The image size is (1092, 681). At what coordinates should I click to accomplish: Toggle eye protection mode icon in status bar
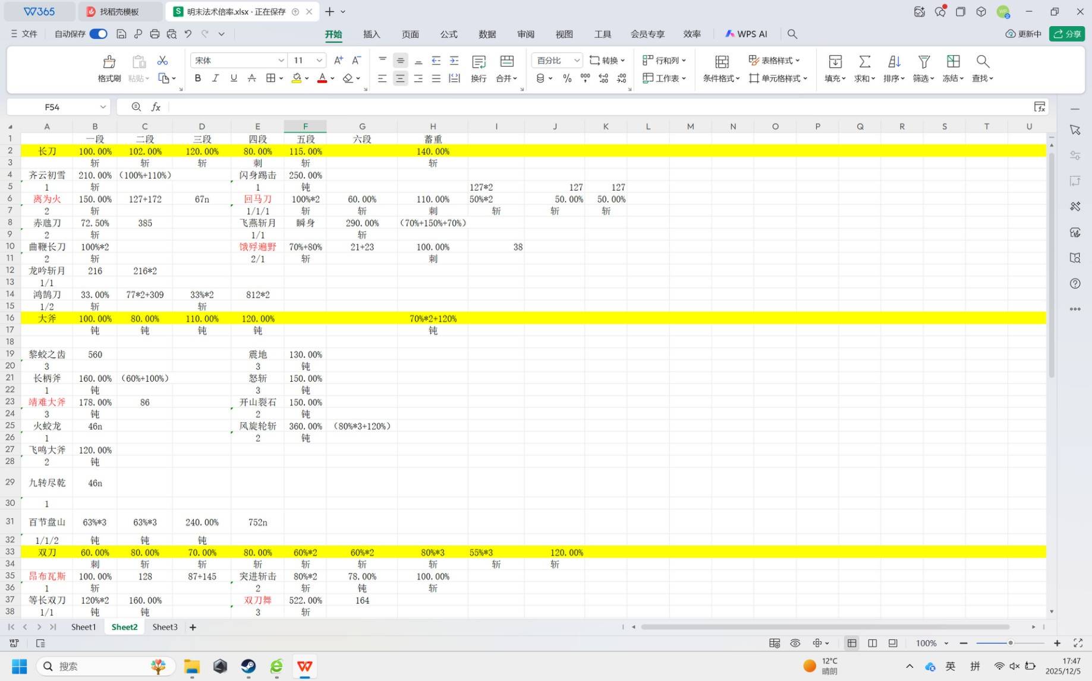[x=795, y=643]
